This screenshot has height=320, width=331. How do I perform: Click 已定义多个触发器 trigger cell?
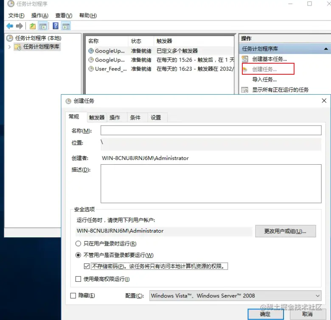click(177, 51)
